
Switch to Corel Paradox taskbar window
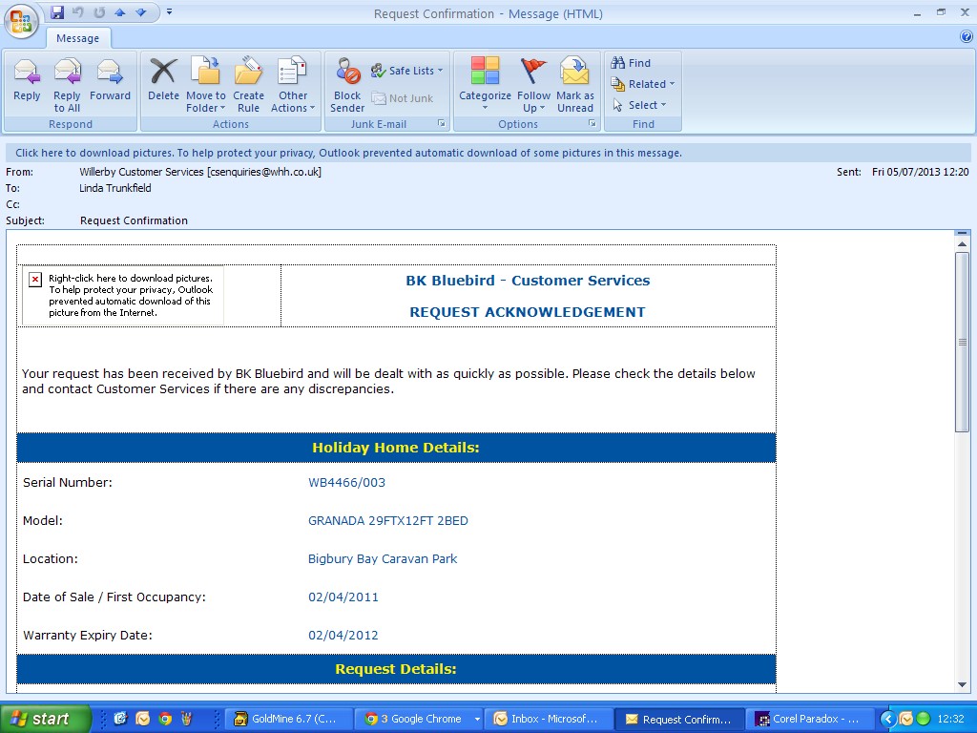[808, 719]
